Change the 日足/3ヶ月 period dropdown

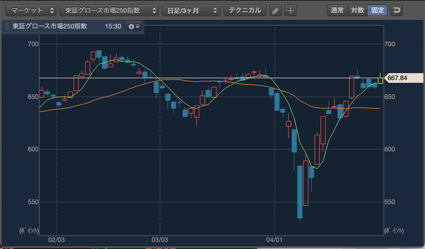191,10
